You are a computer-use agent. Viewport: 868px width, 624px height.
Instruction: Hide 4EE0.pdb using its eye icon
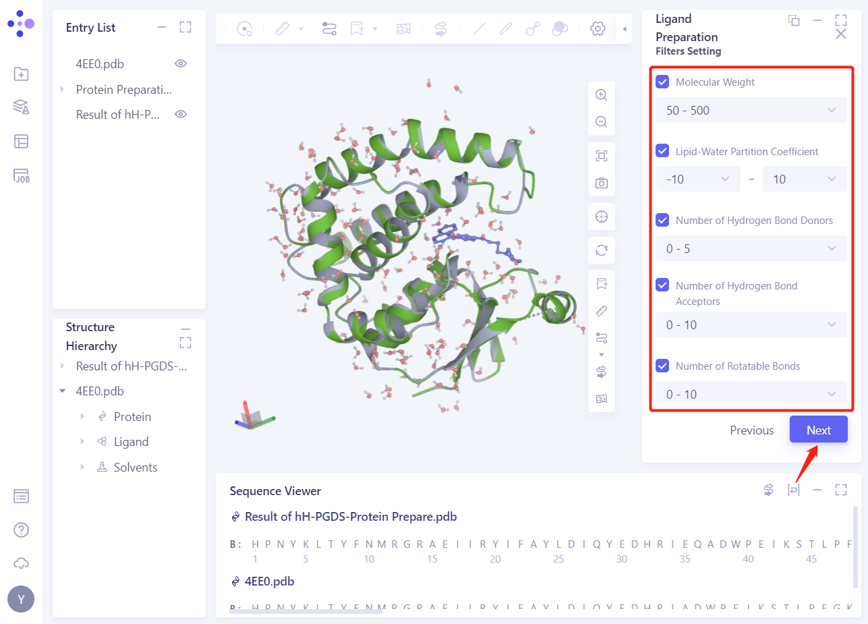(x=180, y=64)
